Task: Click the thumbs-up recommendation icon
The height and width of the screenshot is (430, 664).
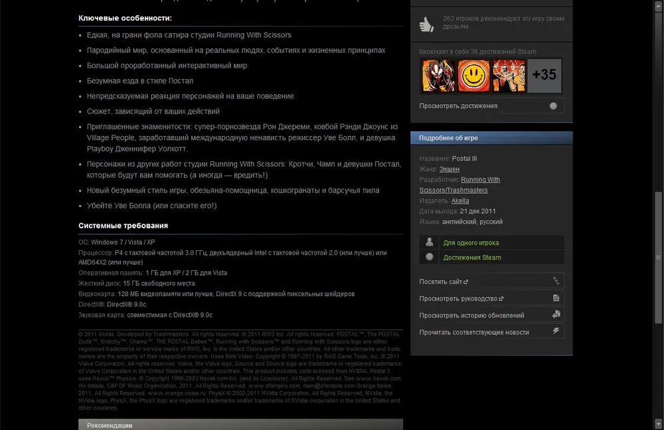Action: 426,24
